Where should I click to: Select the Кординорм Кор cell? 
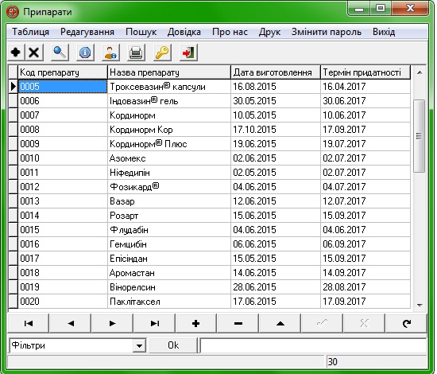[169, 130]
